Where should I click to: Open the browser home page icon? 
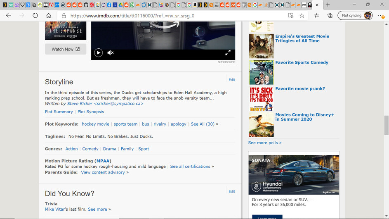click(x=49, y=15)
